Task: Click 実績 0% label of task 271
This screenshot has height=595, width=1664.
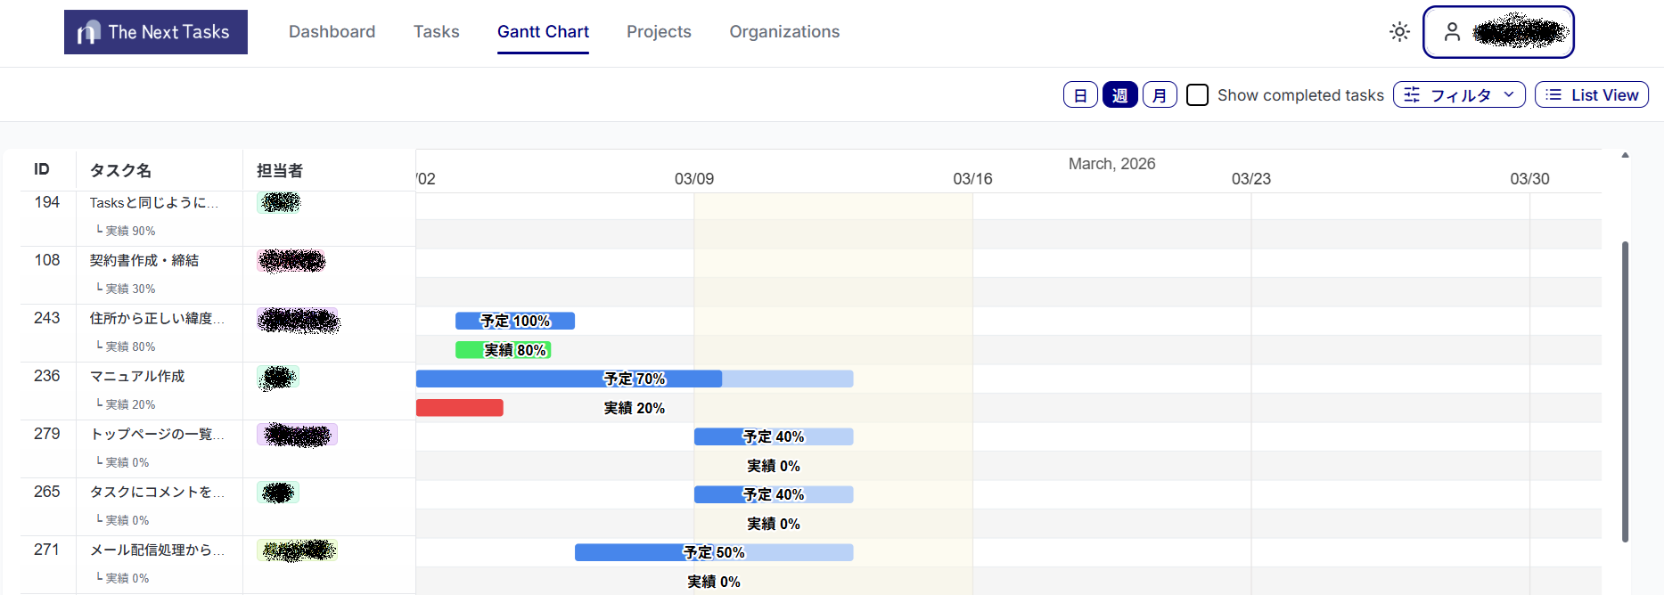Action: pos(714,582)
